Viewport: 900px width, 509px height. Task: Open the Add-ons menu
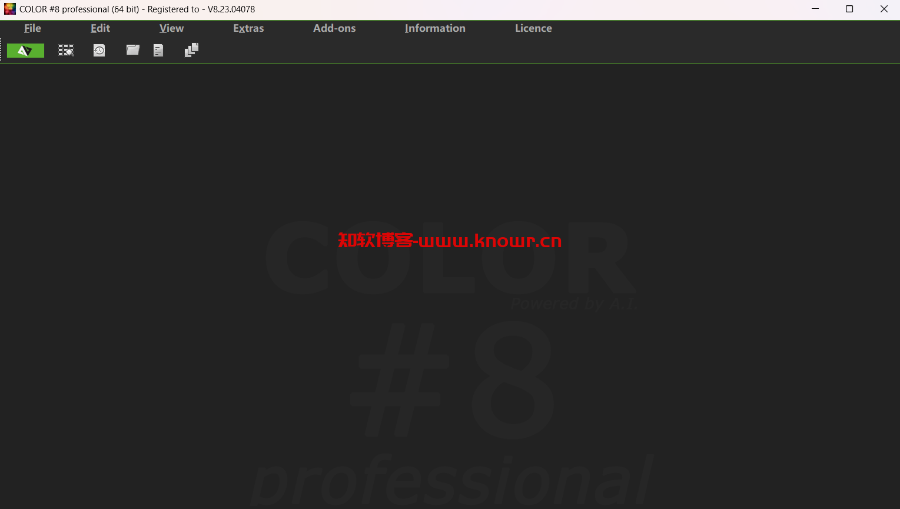coord(334,28)
